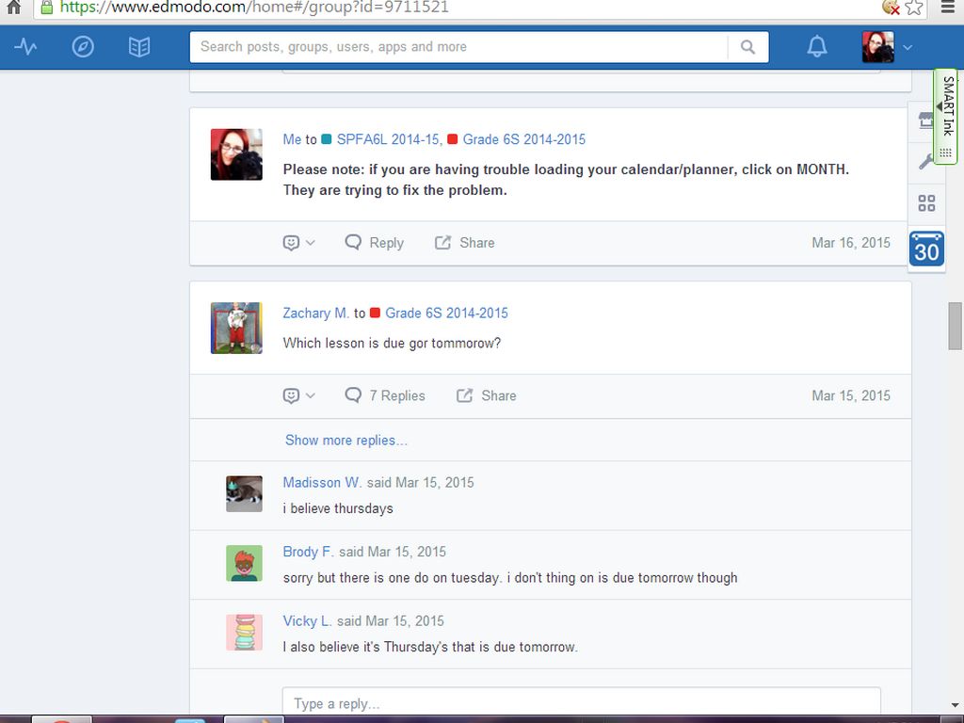Open the Discover compass icon
This screenshot has height=723, width=964.
tap(83, 47)
